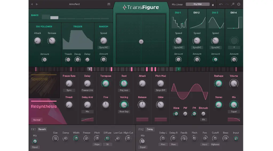Open the FX2 Delay type dropdown
The image size is (273, 151).
coord(150,129)
